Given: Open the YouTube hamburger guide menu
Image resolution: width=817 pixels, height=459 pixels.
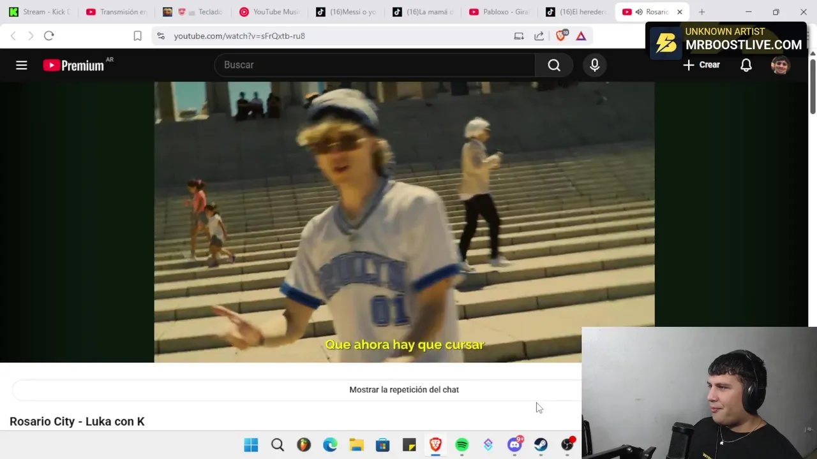Looking at the screenshot, I should point(22,65).
